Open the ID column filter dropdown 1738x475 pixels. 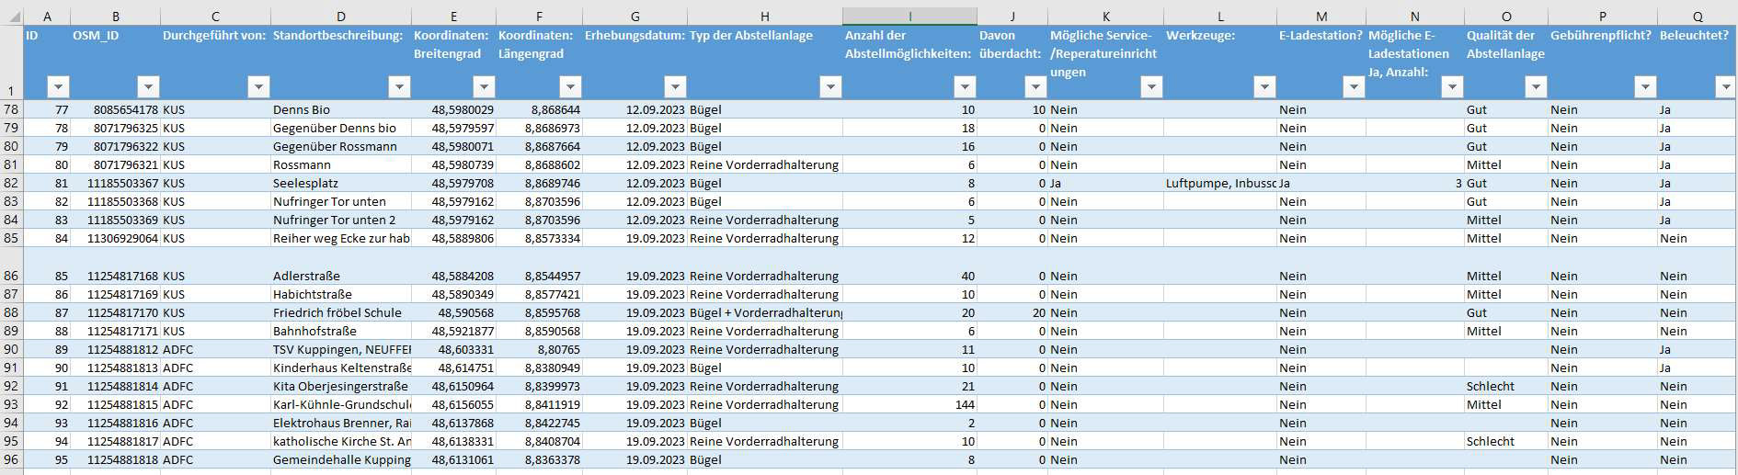click(58, 87)
